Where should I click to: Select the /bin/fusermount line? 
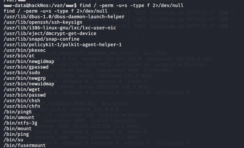click(25, 145)
